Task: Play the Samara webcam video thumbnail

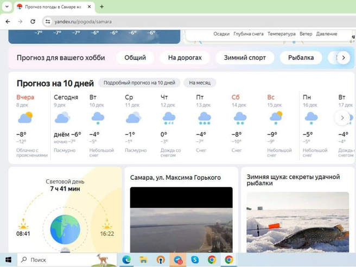Action: click(x=181, y=220)
